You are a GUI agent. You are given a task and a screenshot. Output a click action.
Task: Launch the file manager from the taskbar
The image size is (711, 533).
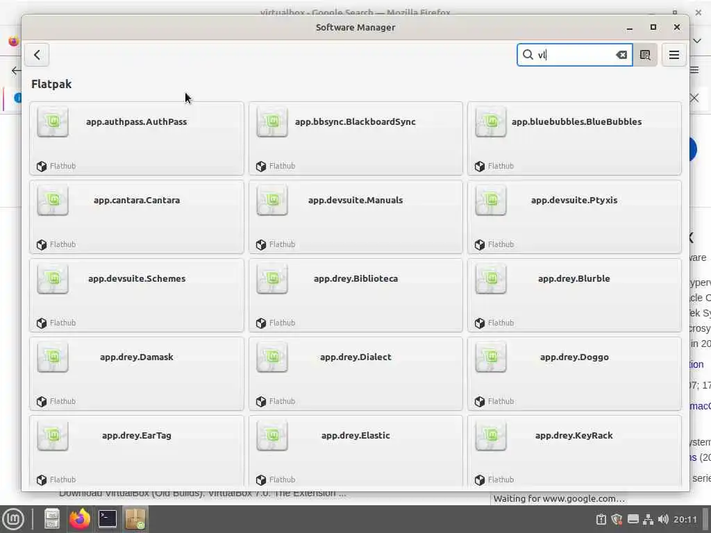[51, 519]
